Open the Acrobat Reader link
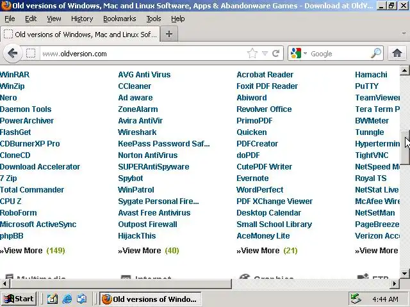Screen dimensions: 410x307 [x=265, y=75]
